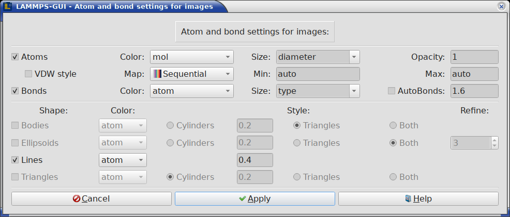Click the LAMMPS-GUI title bar app icon
510x217 pixels.
coord(8,7)
